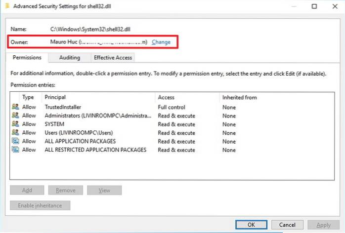
Task: Sort by the Type column header
Action: pyautogui.click(x=28, y=97)
